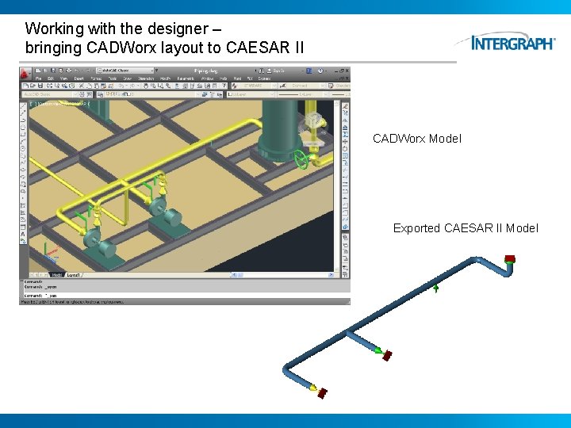
Task: Click the Explode tool in Modify toolbar
Action: pos(345,227)
